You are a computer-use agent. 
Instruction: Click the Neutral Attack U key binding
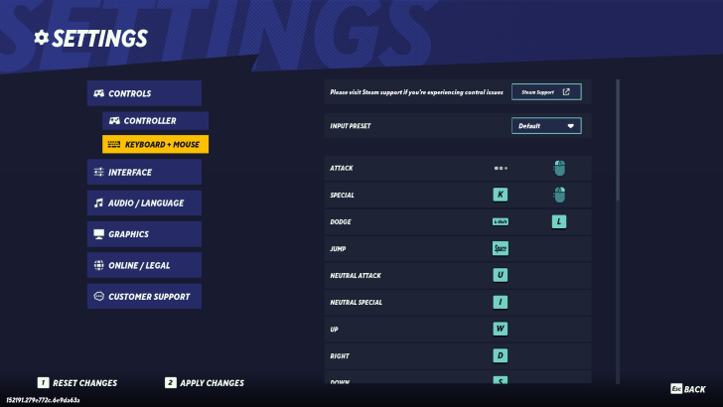click(x=501, y=275)
